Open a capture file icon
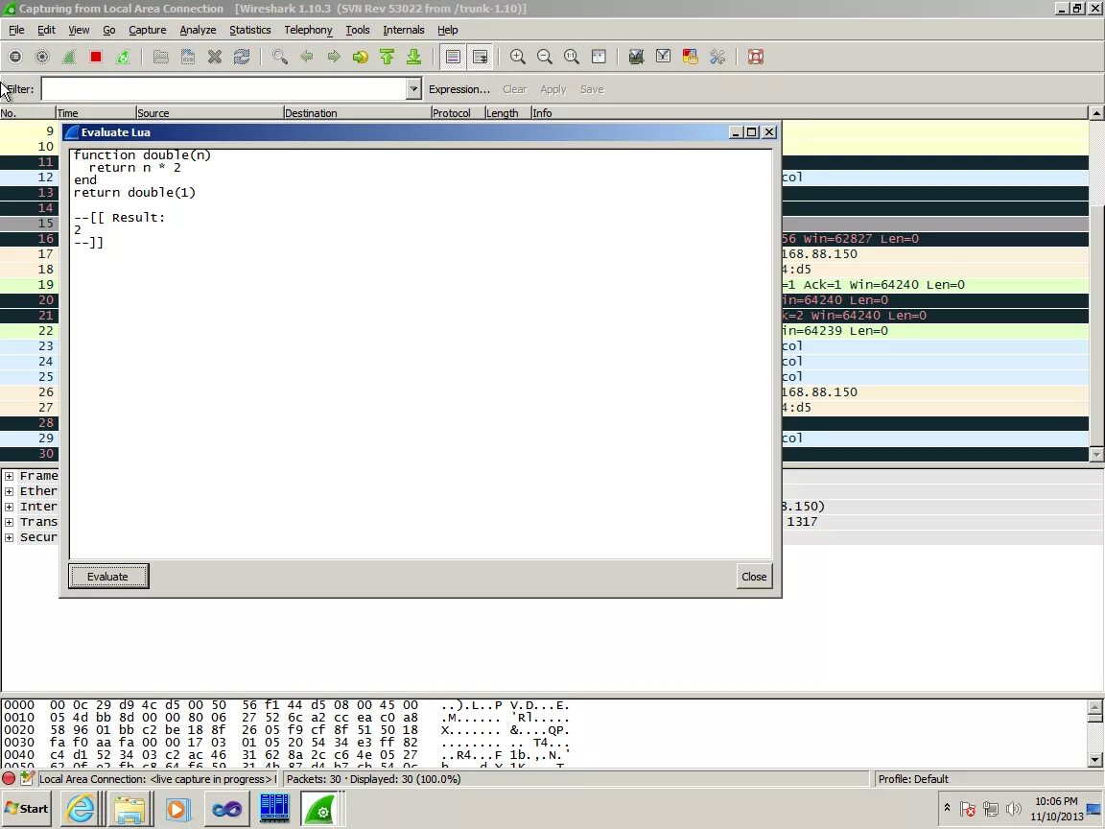This screenshot has height=829, width=1105. [x=161, y=58]
